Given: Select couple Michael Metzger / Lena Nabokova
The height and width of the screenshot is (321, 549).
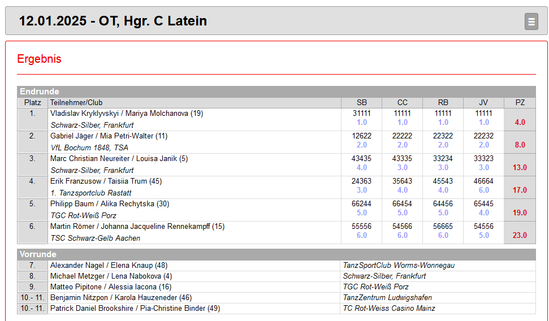Looking at the screenshot, I should (111, 276).
